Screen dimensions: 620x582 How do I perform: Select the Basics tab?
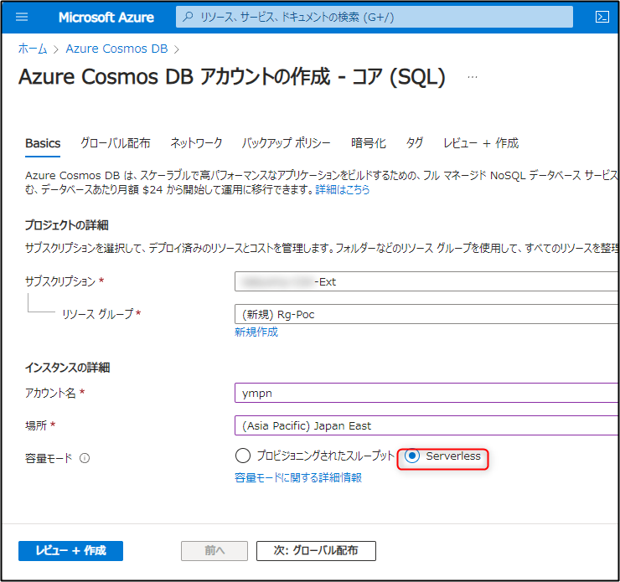pos(43,143)
